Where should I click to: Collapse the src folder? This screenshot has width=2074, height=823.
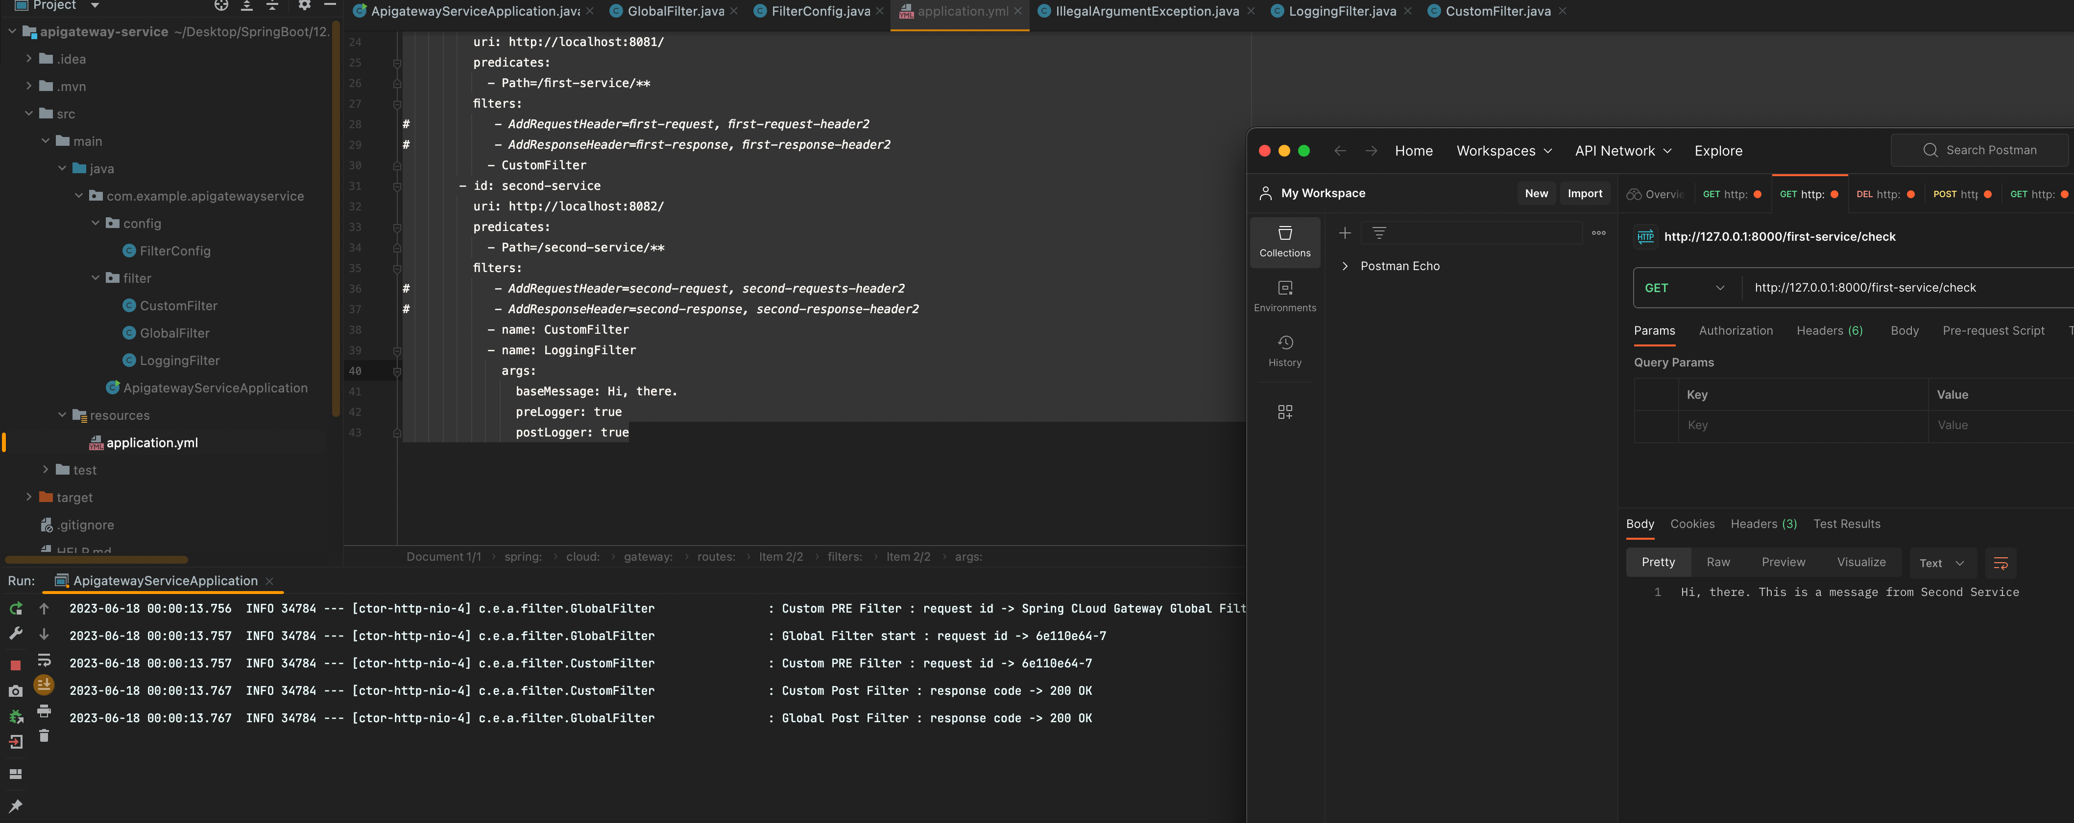click(x=29, y=114)
